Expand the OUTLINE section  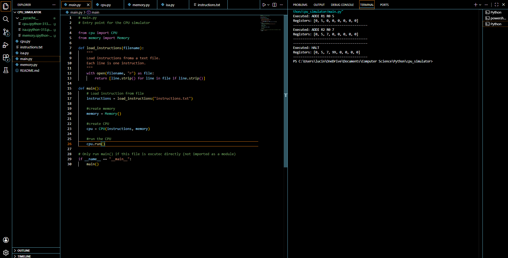(x=24, y=250)
